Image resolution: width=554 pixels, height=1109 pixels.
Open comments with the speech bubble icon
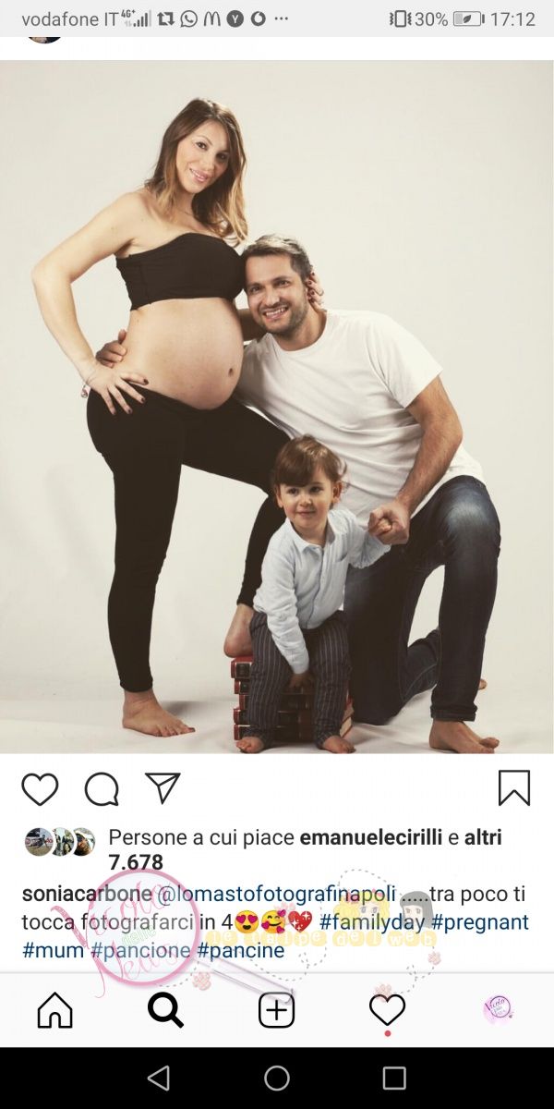(x=102, y=788)
